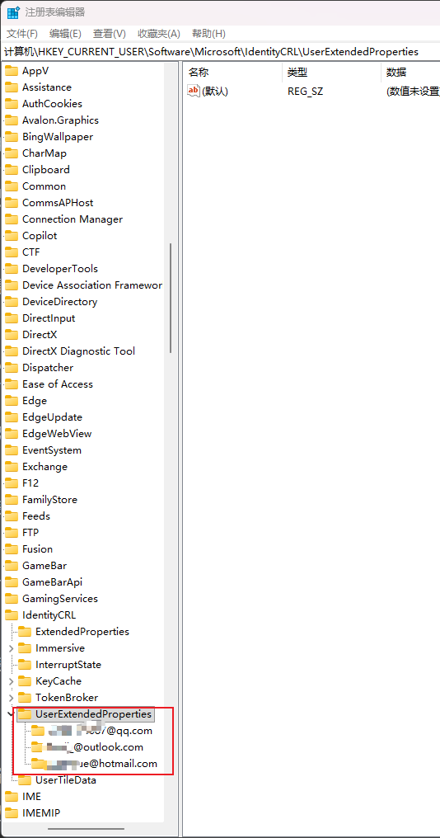Open the 文件(F) menu

click(x=22, y=34)
